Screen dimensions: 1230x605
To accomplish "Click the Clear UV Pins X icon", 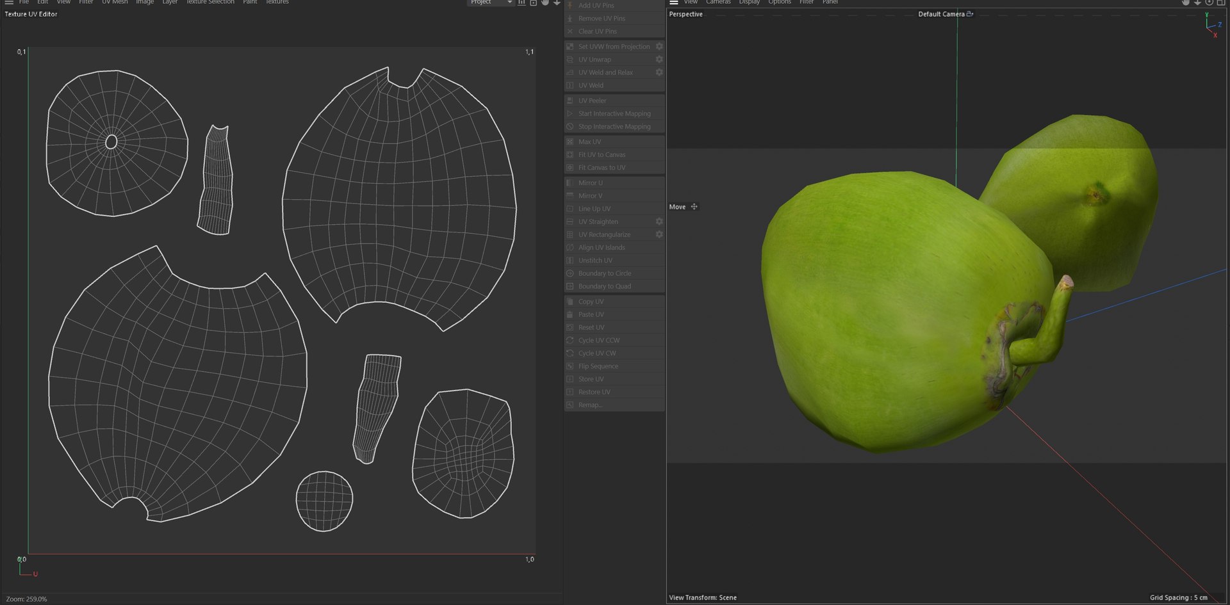I will tap(570, 31).
